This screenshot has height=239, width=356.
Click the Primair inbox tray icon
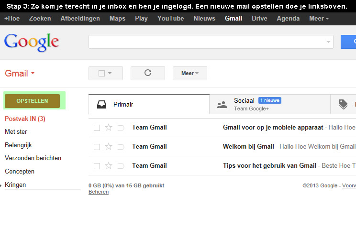101,105
